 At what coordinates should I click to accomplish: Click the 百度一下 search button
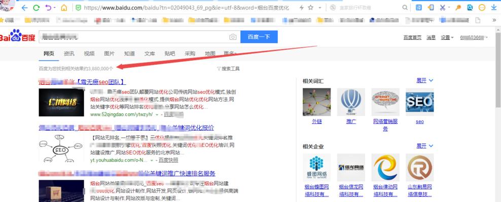click(259, 37)
